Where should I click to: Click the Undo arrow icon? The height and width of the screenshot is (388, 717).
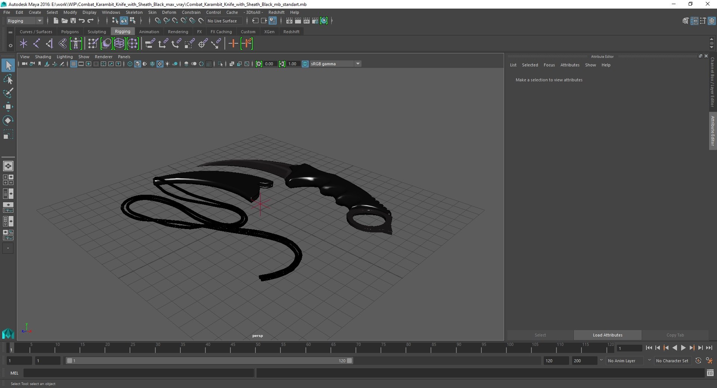[x=82, y=21]
